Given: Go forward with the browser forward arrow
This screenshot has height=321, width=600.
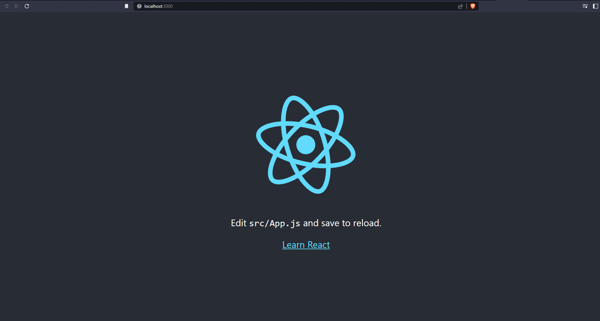Looking at the screenshot, I should point(17,6).
